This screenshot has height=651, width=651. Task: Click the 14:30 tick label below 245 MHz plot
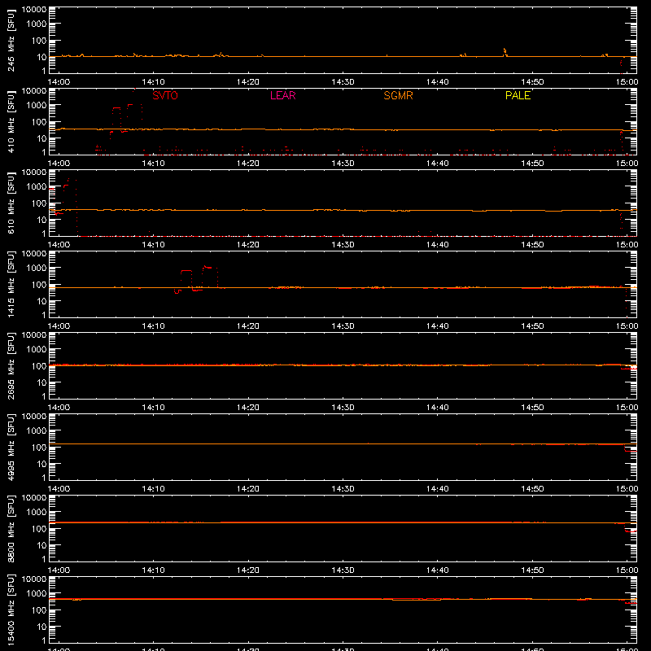(343, 82)
